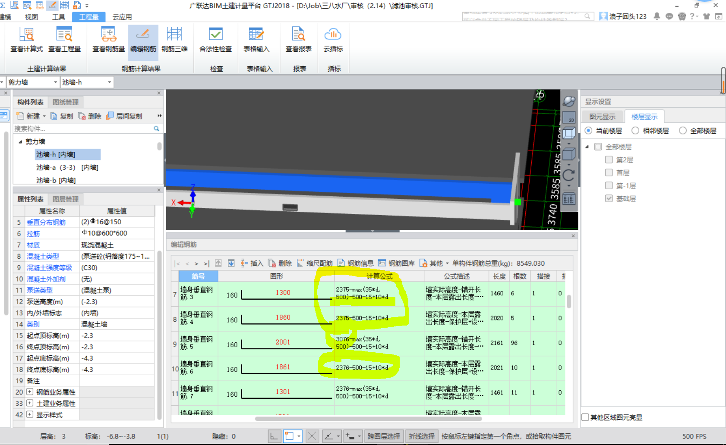Select 当前楼层 radio button
This screenshot has width=726, height=445.
point(589,131)
